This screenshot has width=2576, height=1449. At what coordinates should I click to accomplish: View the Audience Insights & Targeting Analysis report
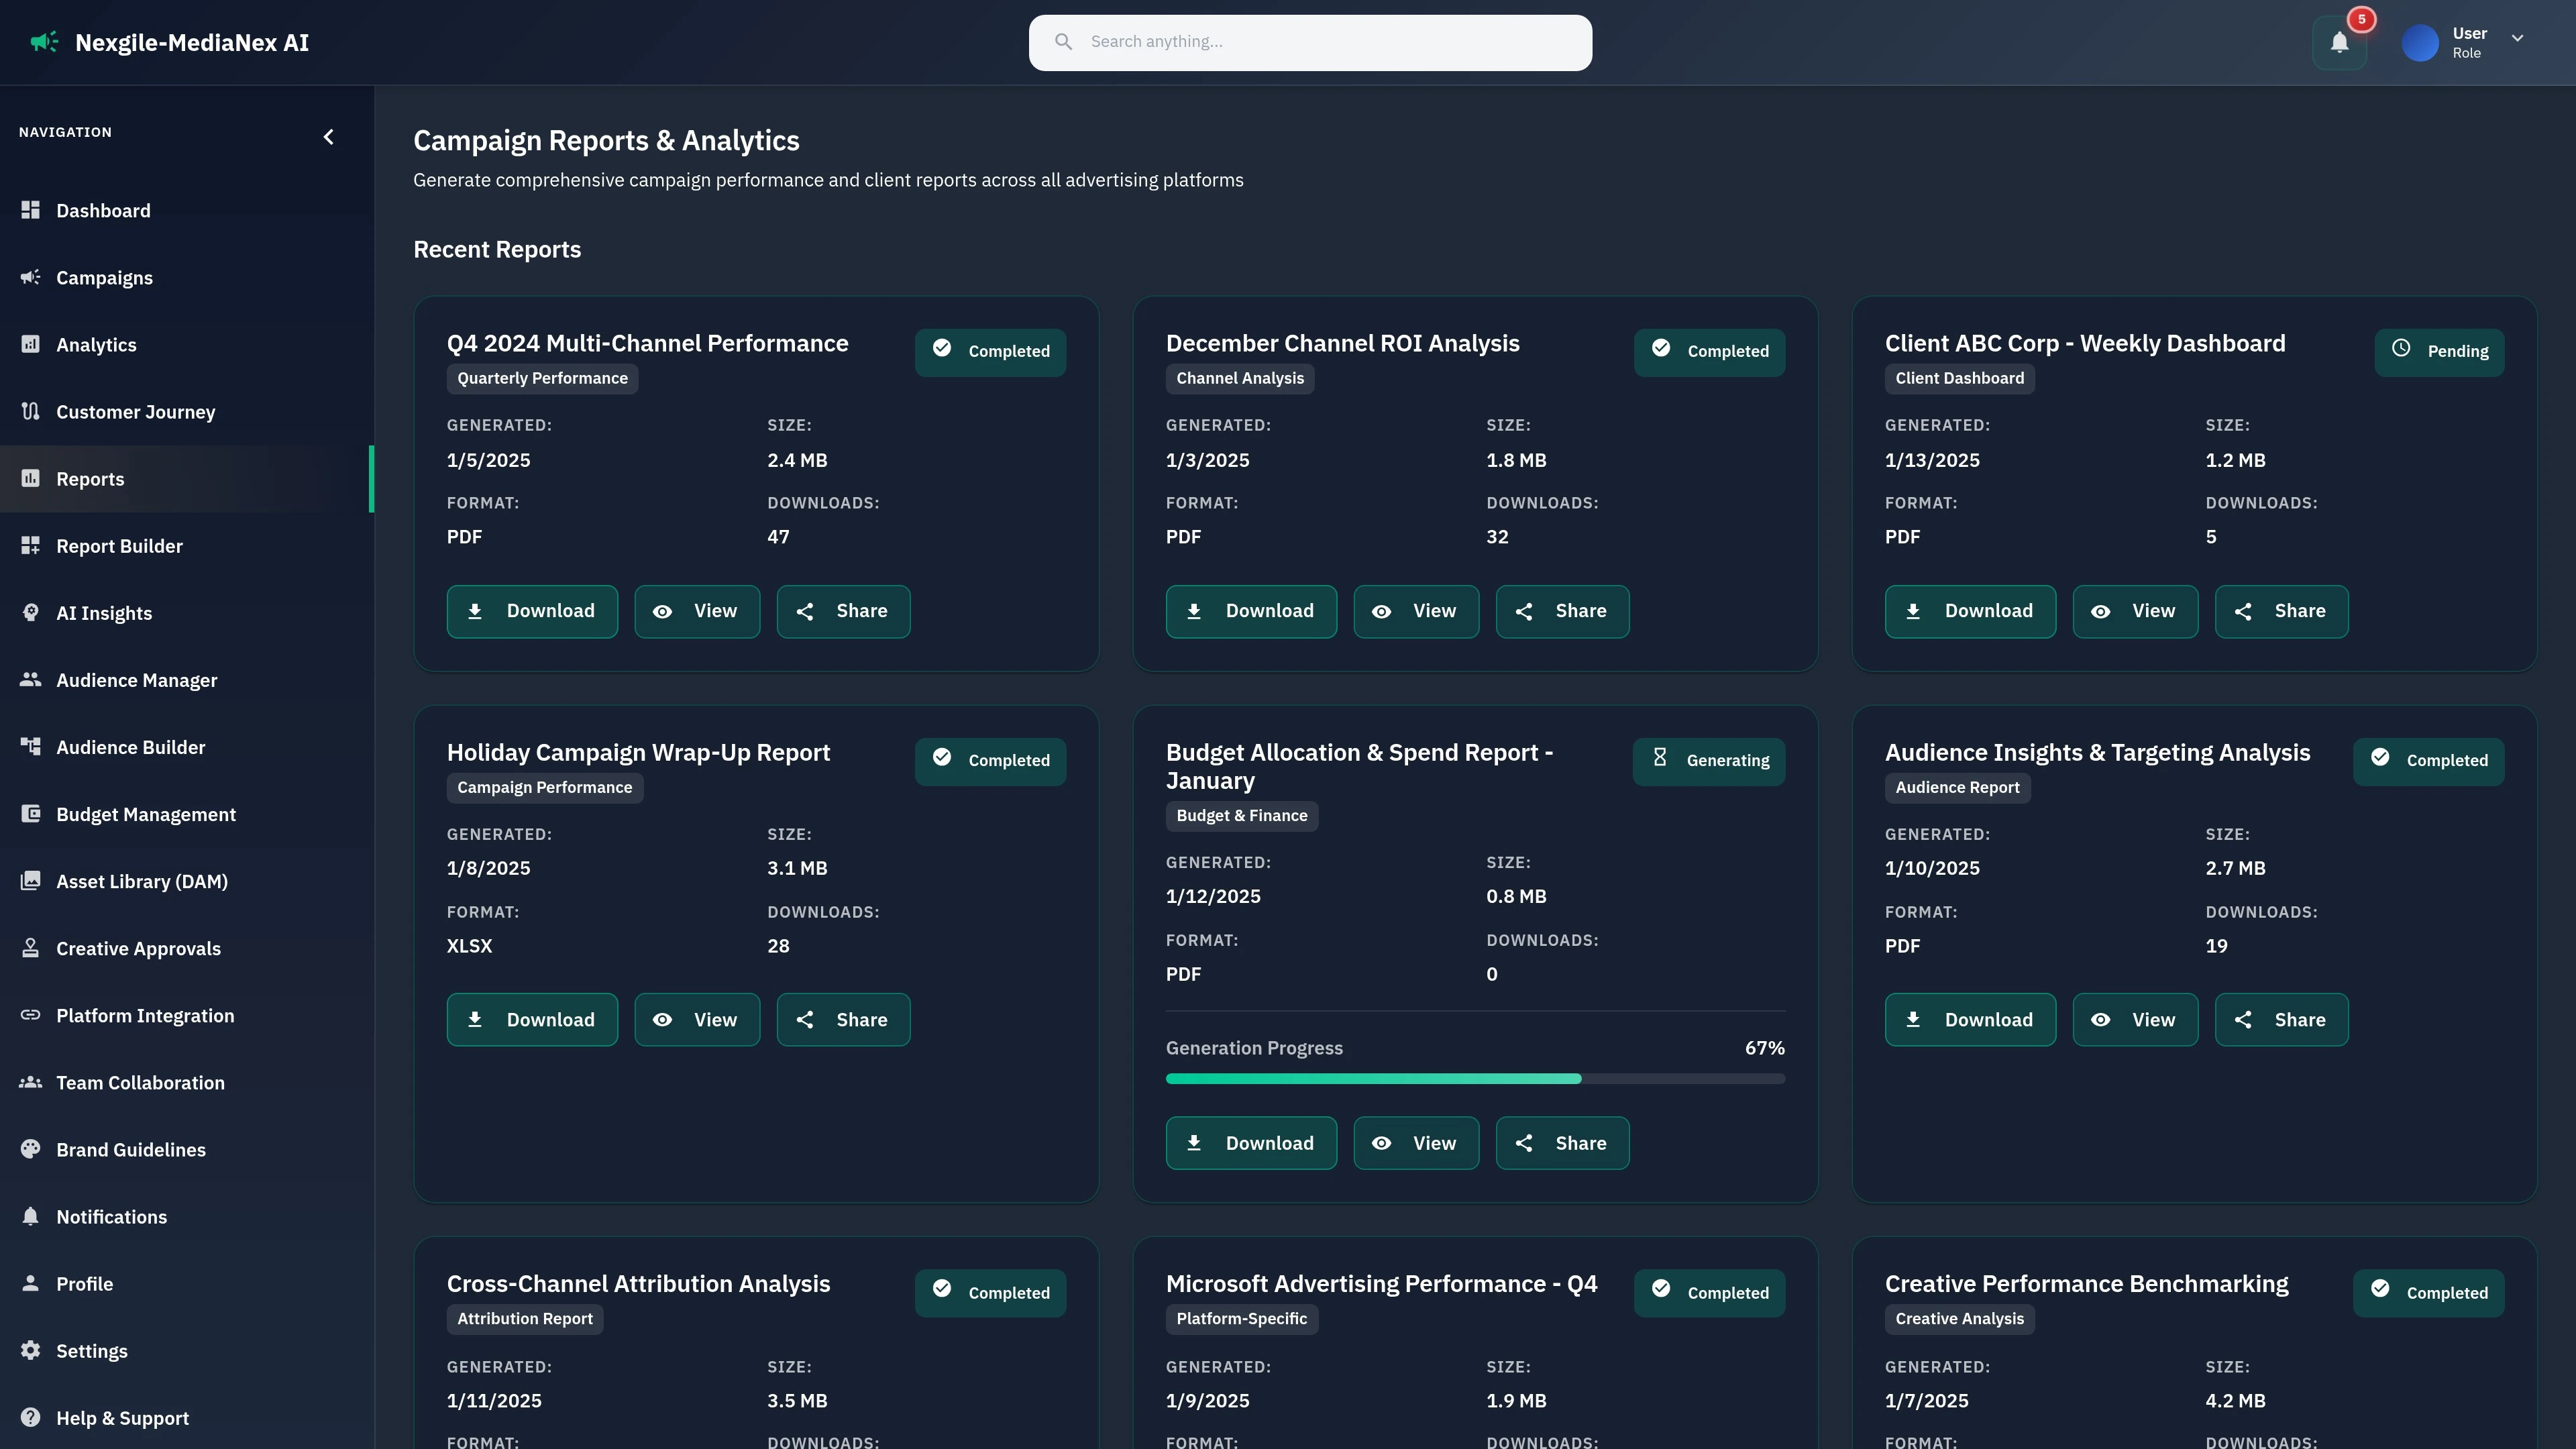pyautogui.click(x=2135, y=1019)
